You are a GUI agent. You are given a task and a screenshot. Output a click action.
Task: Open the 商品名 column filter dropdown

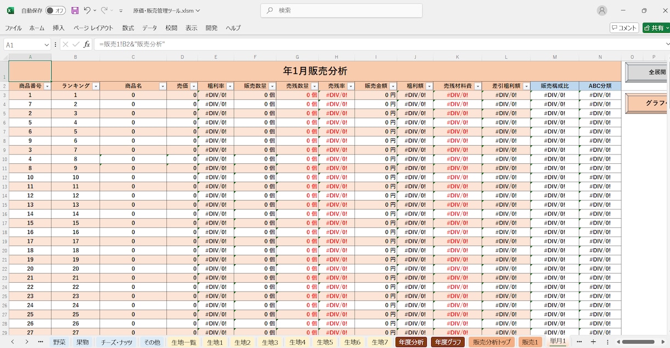click(x=163, y=86)
